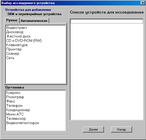Open the Автоматическое tab
146x140 pixels.
pos(34,21)
